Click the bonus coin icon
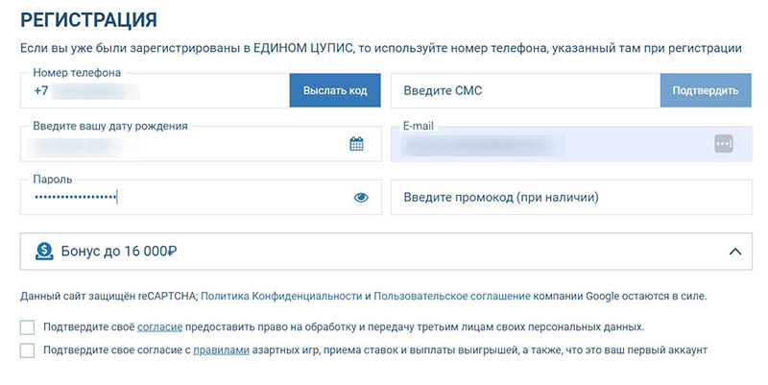This screenshot has height=385, width=768. click(x=44, y=252)
